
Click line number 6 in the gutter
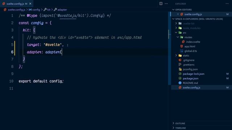click(x=12, y=52)
